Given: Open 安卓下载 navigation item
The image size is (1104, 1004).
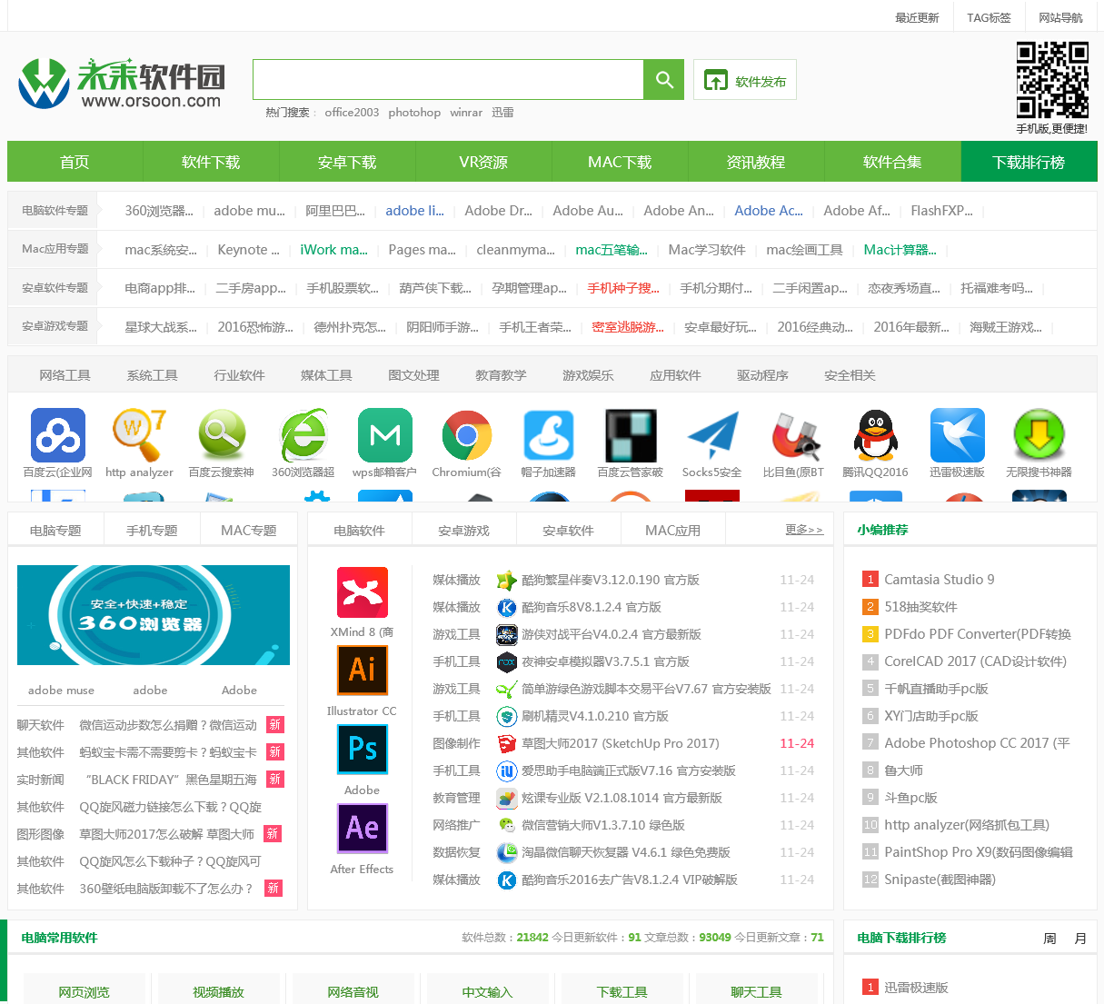Looking at the screenshot, I should (347, 162).
